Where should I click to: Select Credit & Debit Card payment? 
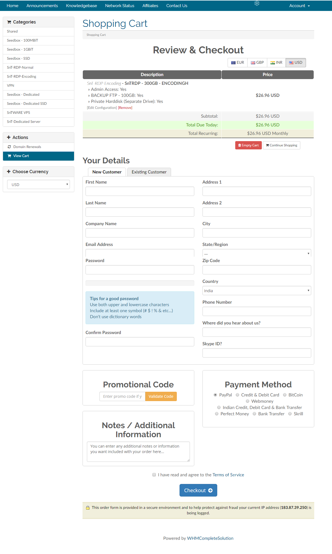237,395
